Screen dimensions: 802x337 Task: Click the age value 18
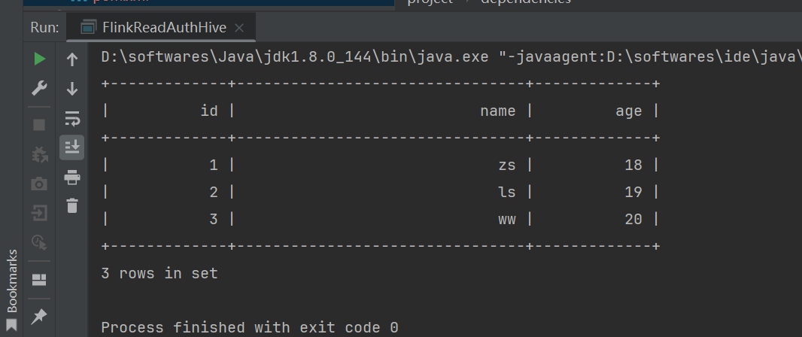(x=633, y=165)
